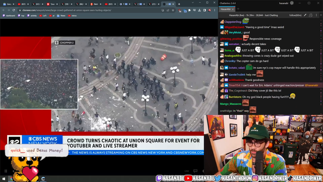Open Chatterino settings gear
Viewport: 323px width, 182px height.
coord(292,3)
